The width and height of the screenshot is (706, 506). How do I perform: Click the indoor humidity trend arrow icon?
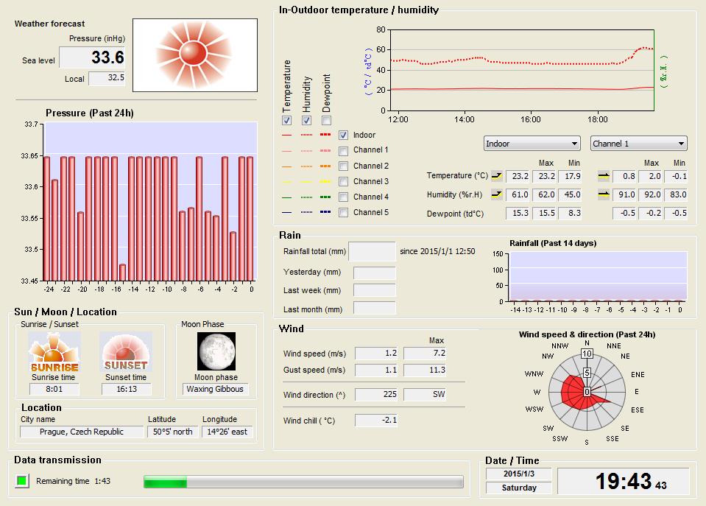coord(495,194)
